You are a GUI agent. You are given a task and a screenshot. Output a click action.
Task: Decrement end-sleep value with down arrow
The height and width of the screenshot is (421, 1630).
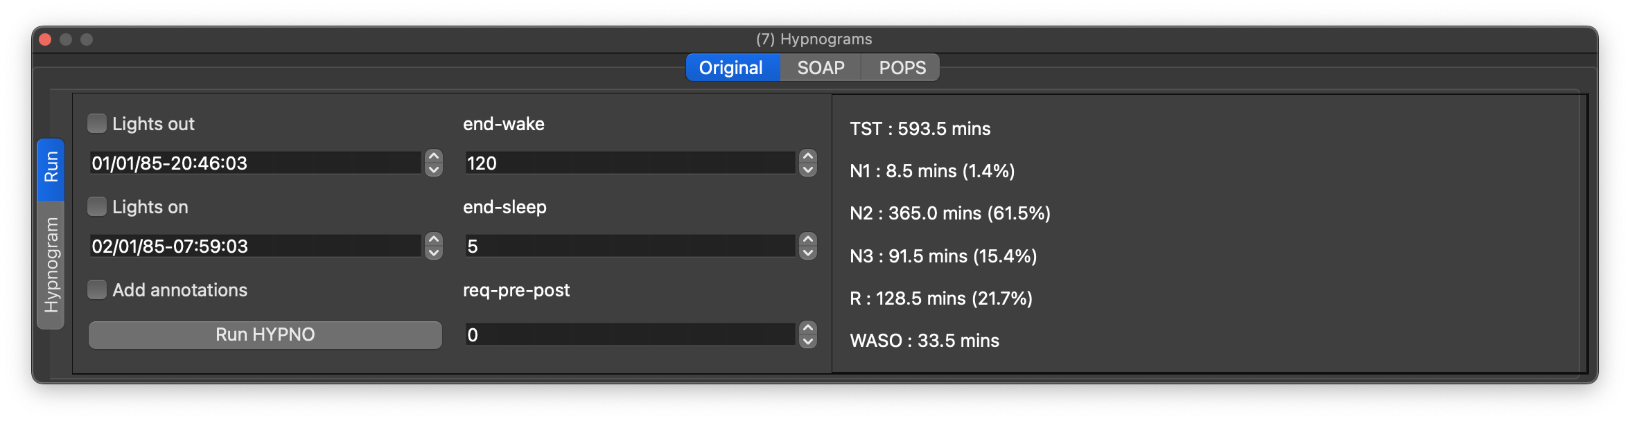tap(808, 253)
